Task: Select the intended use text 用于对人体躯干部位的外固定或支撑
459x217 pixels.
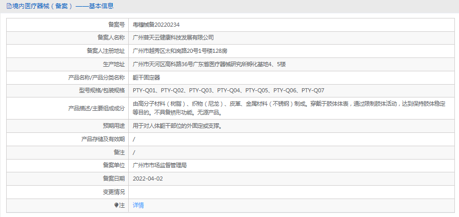Action: click(177, 126)
